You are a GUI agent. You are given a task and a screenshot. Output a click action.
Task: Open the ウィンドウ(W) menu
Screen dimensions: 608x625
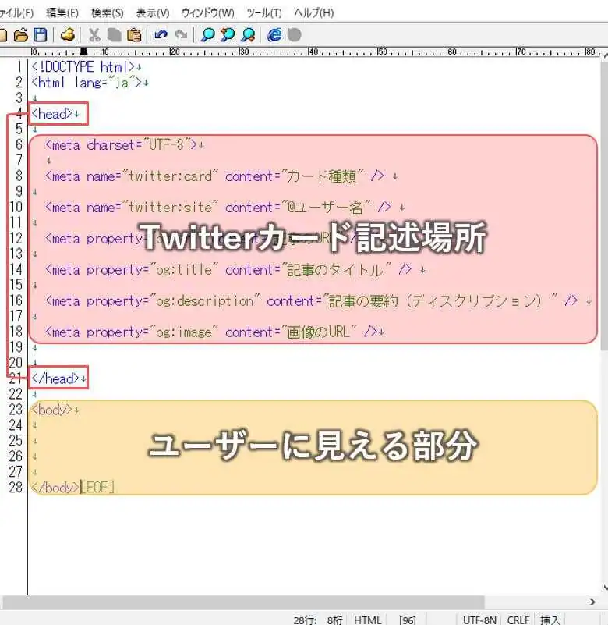(x=208, y=12)
